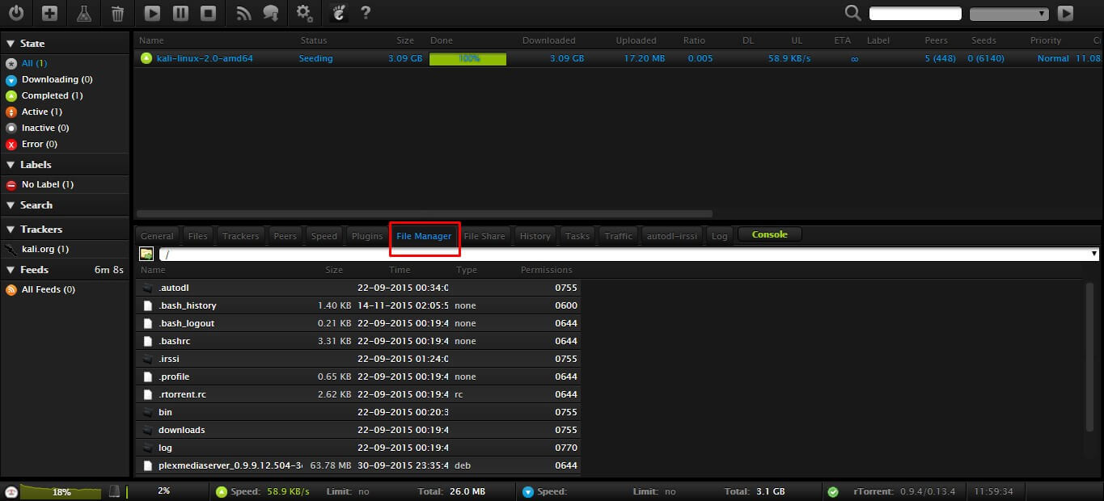The height and width of the screenshot is (501, 1104).
Task: Click the search input field
Action: [x=915, y=14]
